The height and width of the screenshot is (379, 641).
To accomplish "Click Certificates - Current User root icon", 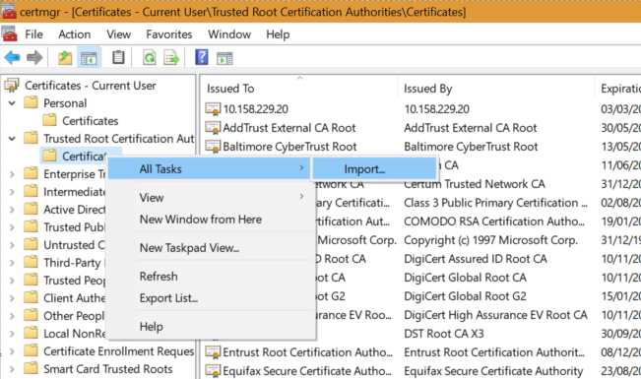I will coord(12,85).
